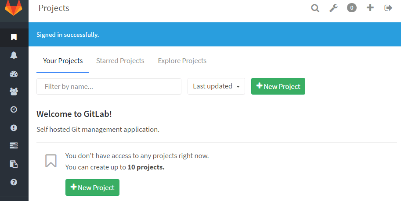Image resolution: width=401 pixels, height=201 pixels.
Task: Open the exclamation circle sidebar icon
Action: (x=14, y=128)
